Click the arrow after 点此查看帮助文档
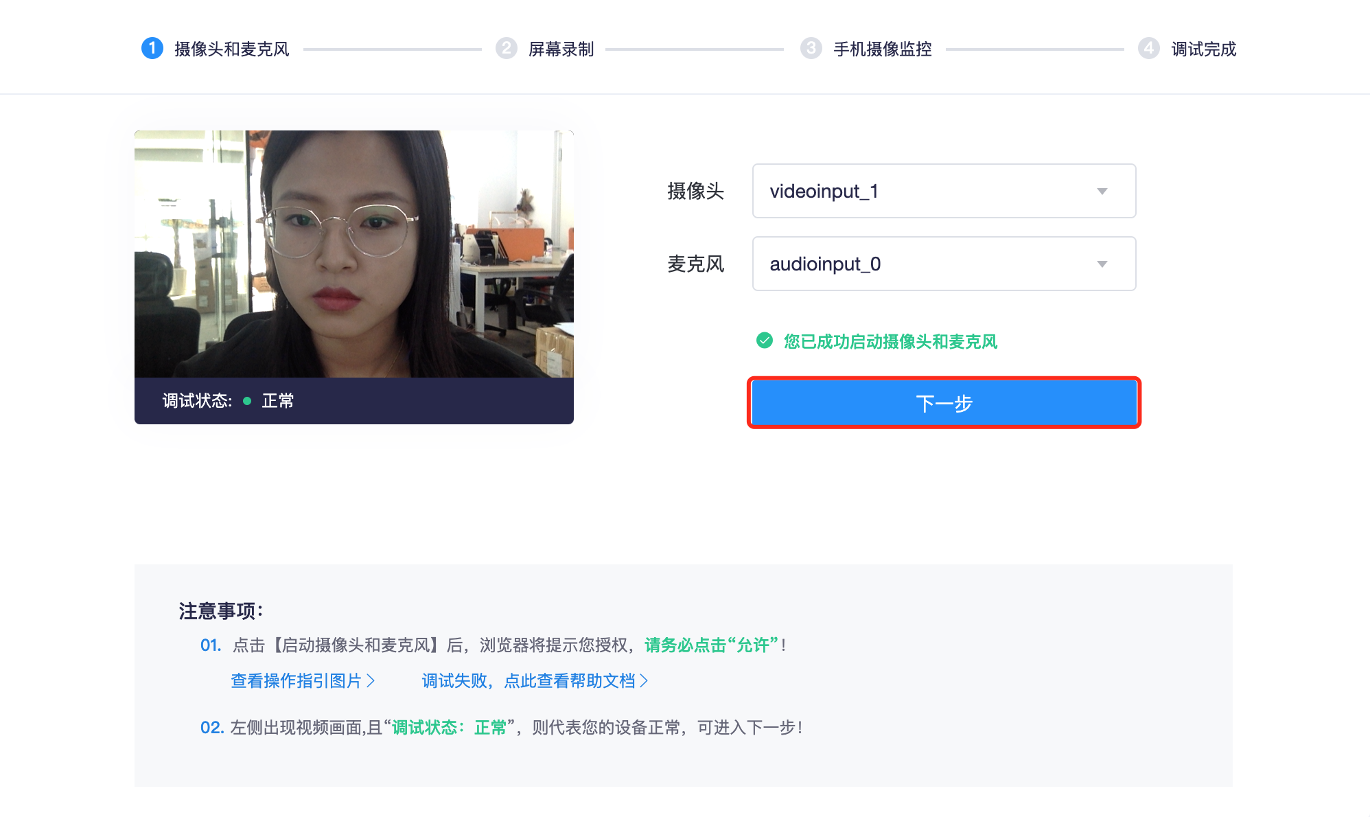Viewport: 1370px width, 817px height. click(x=644, y=680)
